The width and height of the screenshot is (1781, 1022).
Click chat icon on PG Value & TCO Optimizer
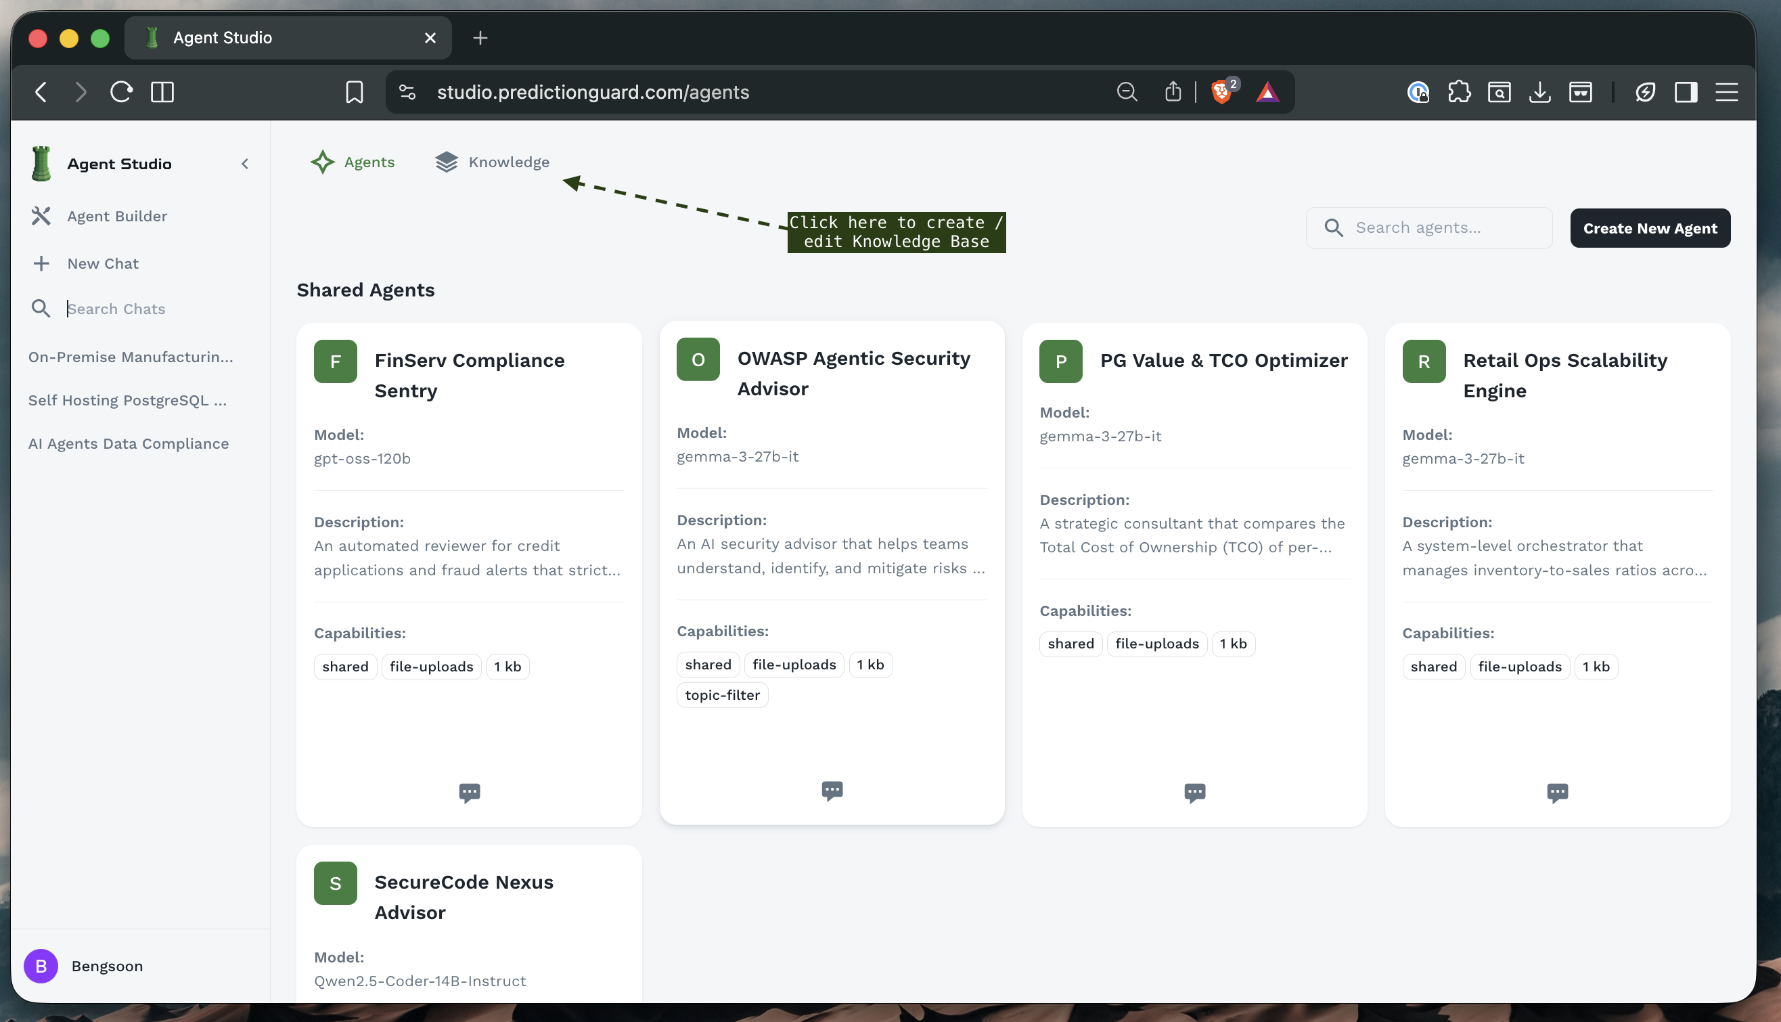point(1194,793)
